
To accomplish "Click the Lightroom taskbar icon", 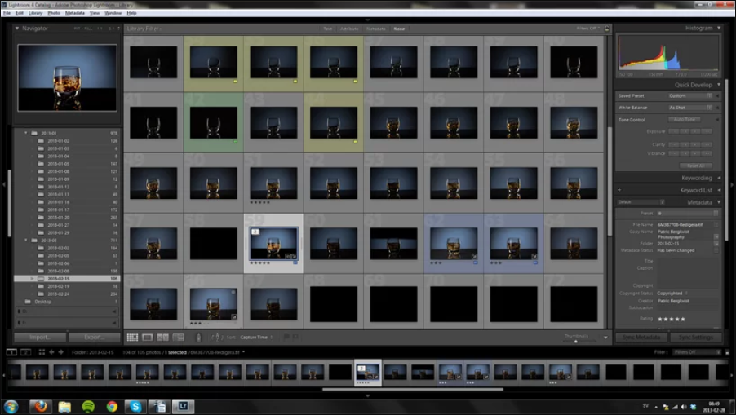I will (183, 406).
